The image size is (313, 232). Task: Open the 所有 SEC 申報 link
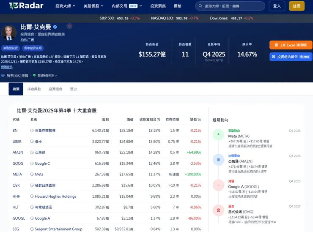(17, 75)
